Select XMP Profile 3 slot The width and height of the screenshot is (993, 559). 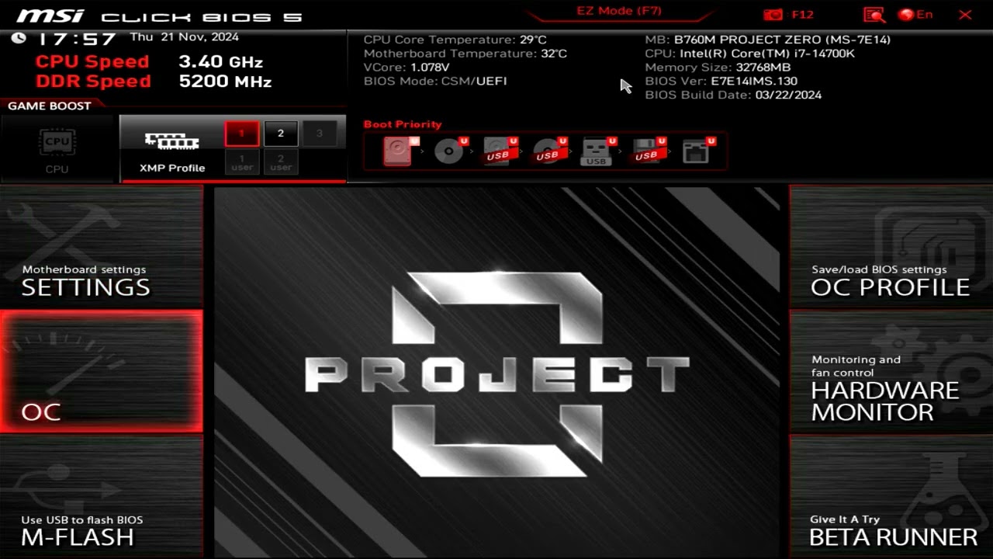click(319, 134)
